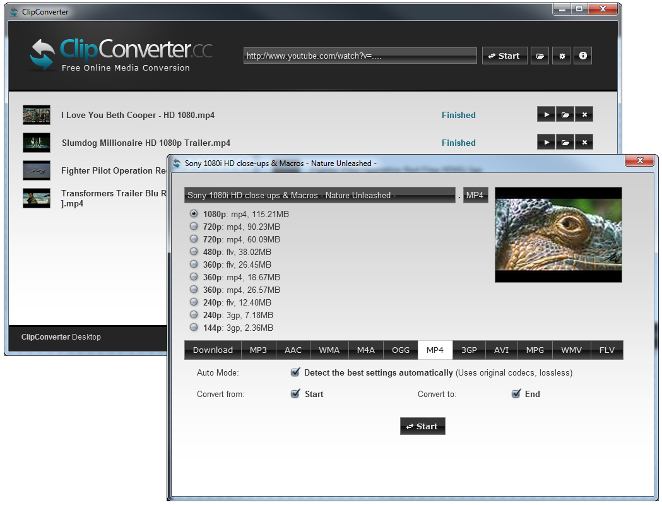Screen dimensions: 662x505
Task: Select 'I Love You Beth Cooper - HD 1080.mp4'
Action: click(138, 115)
